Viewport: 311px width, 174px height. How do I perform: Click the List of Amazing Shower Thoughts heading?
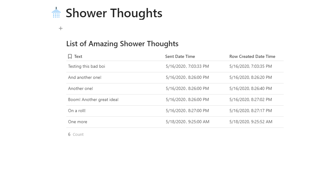(x=122, y=44)
